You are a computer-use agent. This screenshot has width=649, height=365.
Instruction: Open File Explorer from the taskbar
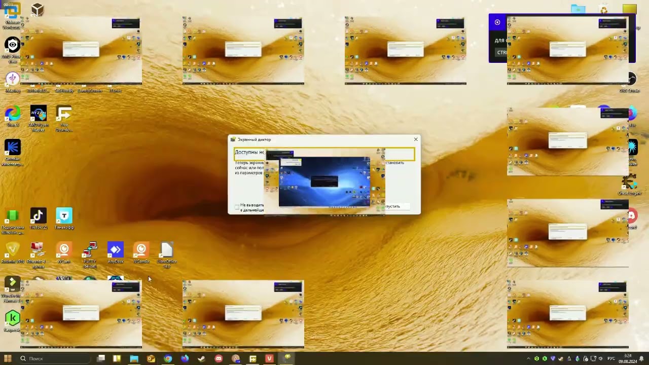pos(134,358)
